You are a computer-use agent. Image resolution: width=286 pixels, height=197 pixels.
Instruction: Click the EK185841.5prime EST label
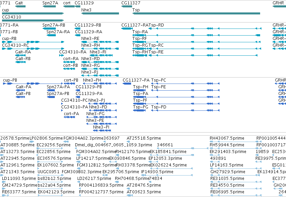tap(168, 152)
